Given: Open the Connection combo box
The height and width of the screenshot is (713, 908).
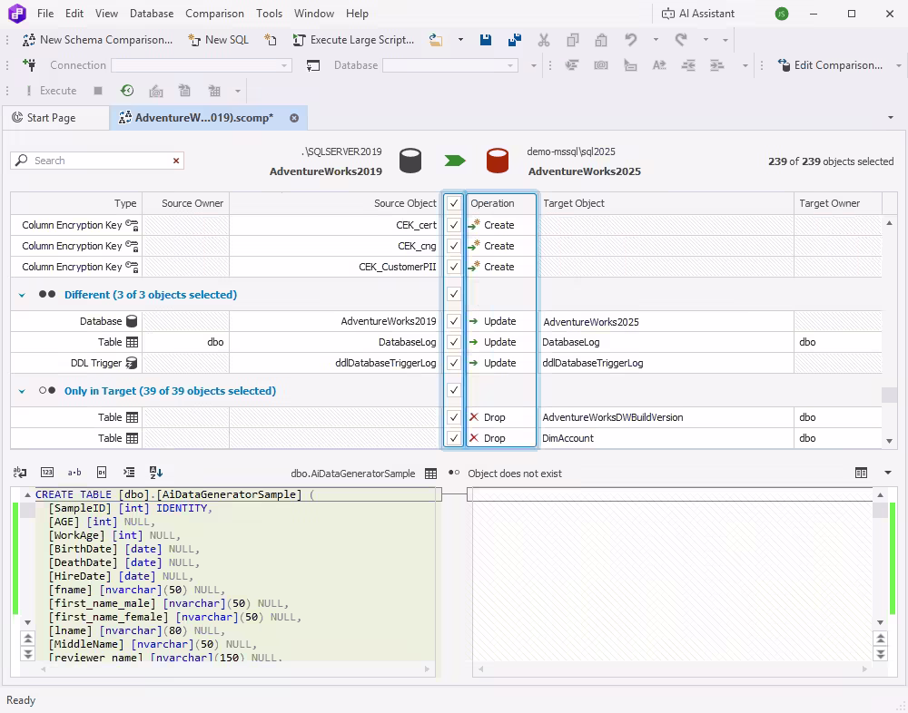Looking at the screenshot, I should coord(201,65).
